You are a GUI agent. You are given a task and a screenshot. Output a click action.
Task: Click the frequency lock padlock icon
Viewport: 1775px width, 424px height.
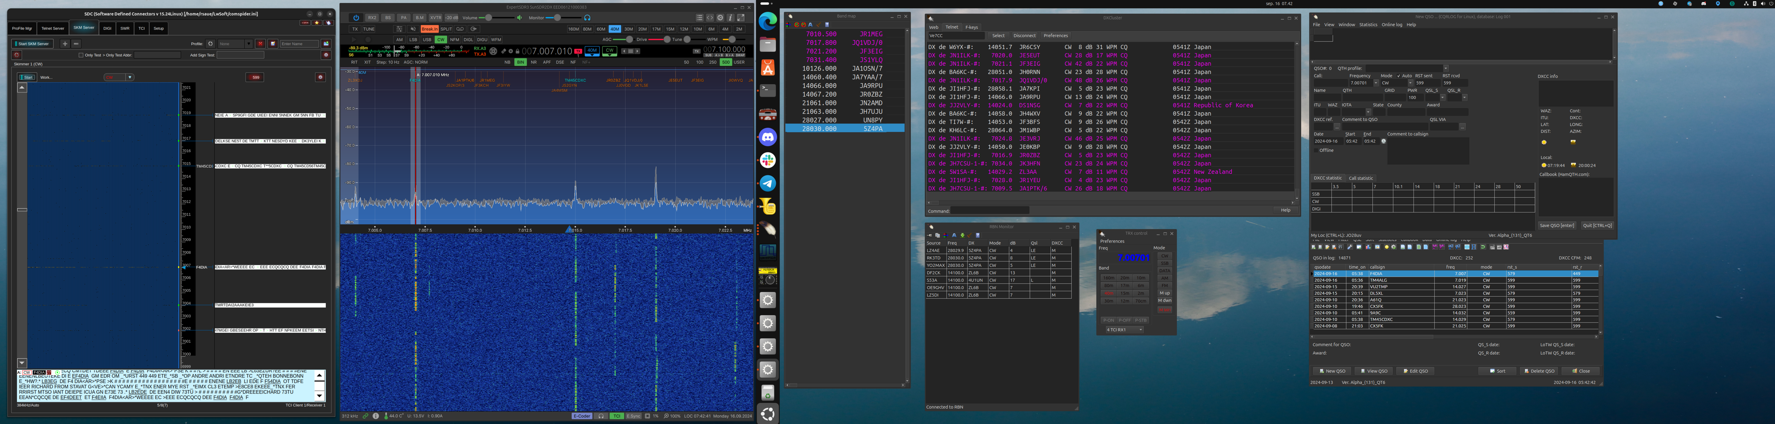pos(517,51)
